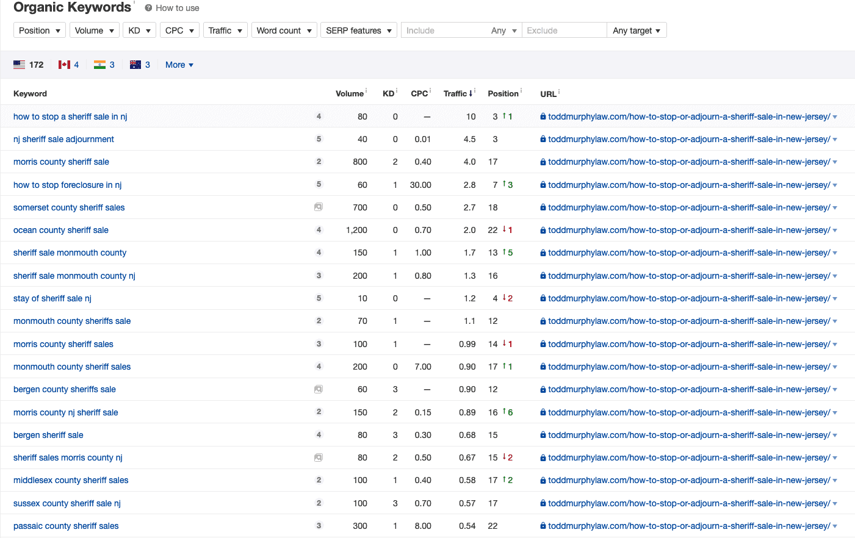
Task: Open the CPC filter dropdown
Action: click(x=179, y=30)
